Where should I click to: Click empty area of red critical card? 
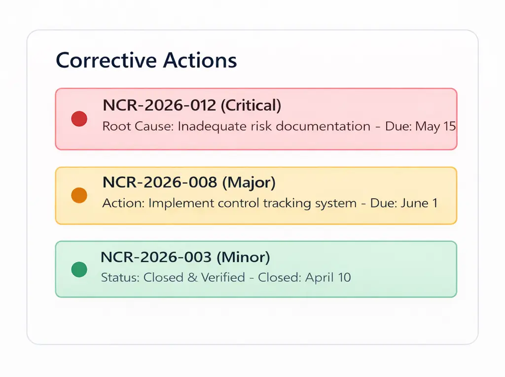375,104
